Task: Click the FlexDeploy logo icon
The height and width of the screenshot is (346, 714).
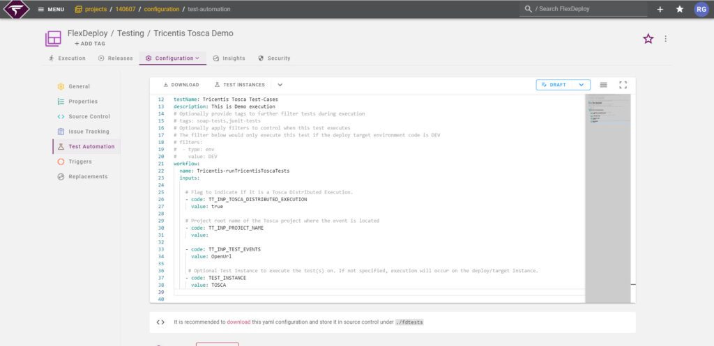Action: pyautogui.click(x=17, y=9)
